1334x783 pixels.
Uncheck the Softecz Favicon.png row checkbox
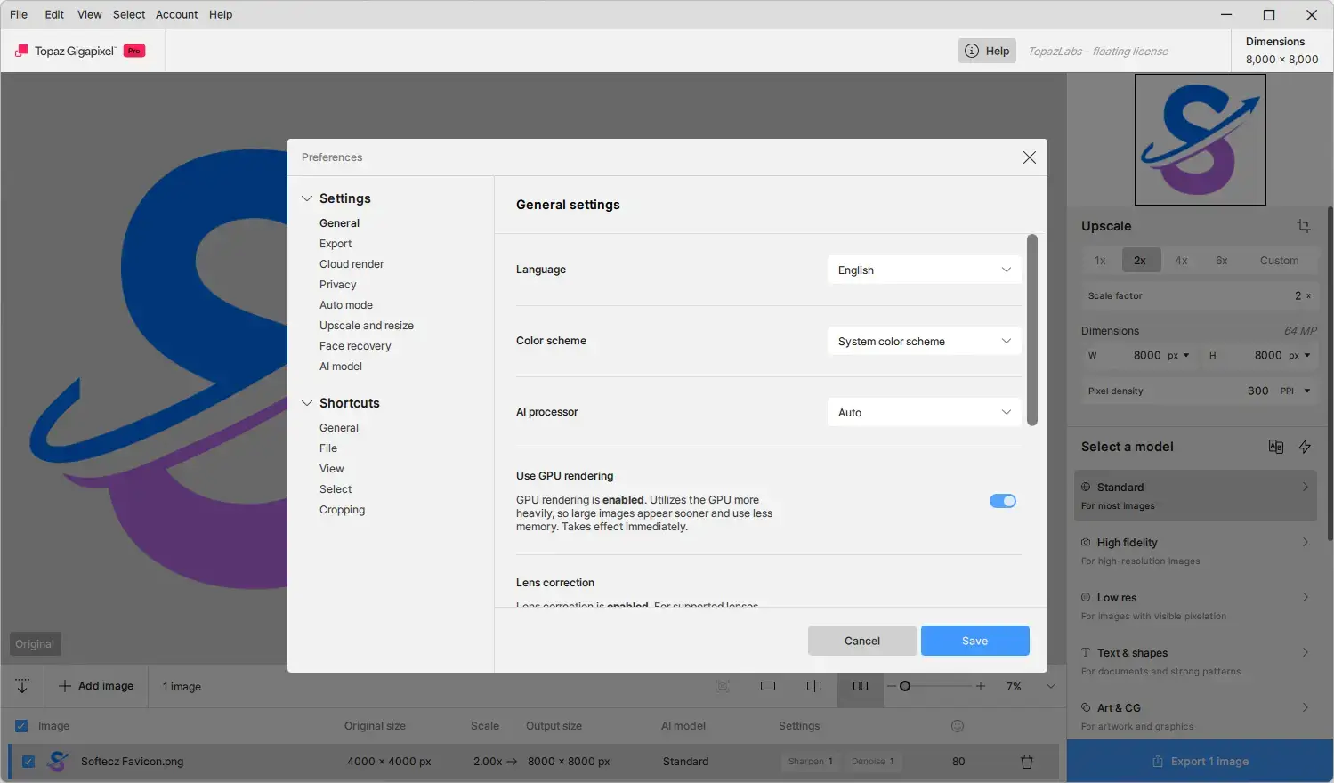click(28, 762)
